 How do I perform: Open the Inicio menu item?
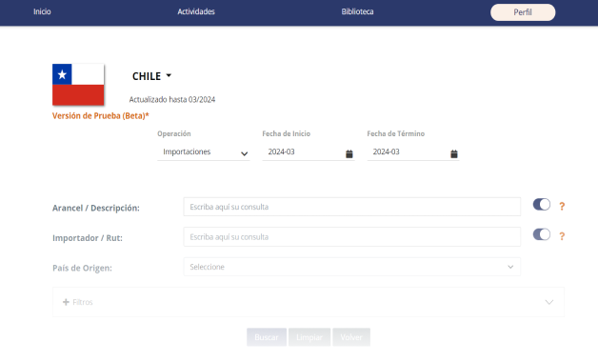pyautogui.click(x=42, y=11)
